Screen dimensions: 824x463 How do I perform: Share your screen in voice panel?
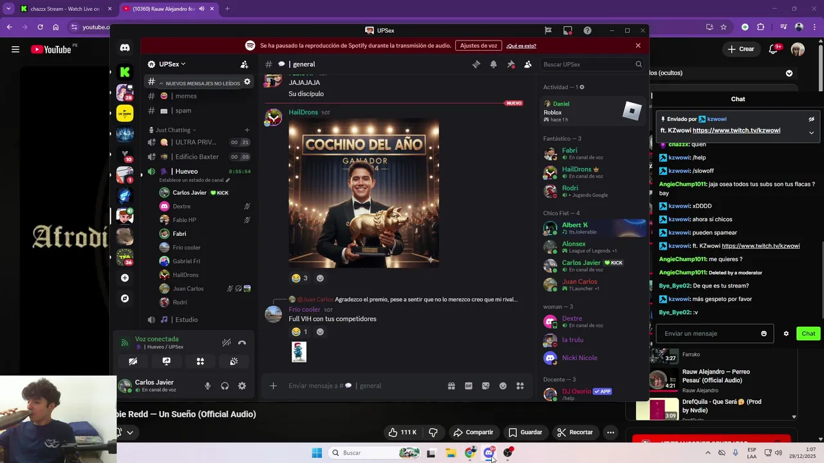167,361
